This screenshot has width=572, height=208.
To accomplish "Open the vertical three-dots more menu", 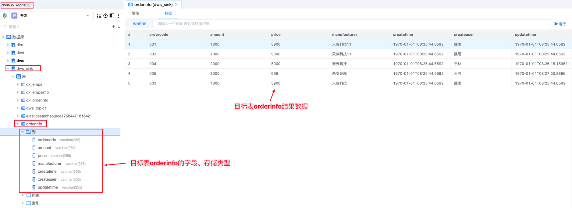I will (x=118, y=16).
